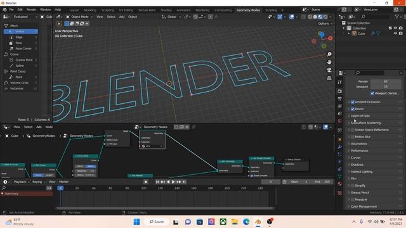The image size is (406, 228).
Task: Open the Global transform orientation dropdown
Action: (171, 17)
